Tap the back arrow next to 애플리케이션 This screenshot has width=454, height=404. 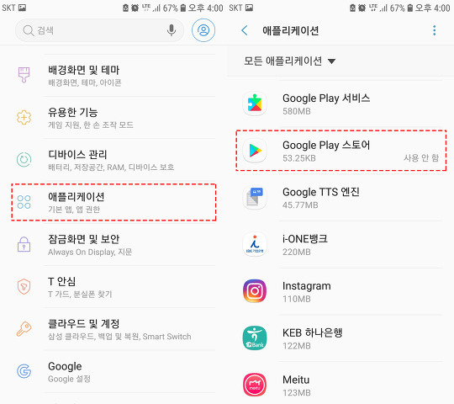click(x=245, y=30)
